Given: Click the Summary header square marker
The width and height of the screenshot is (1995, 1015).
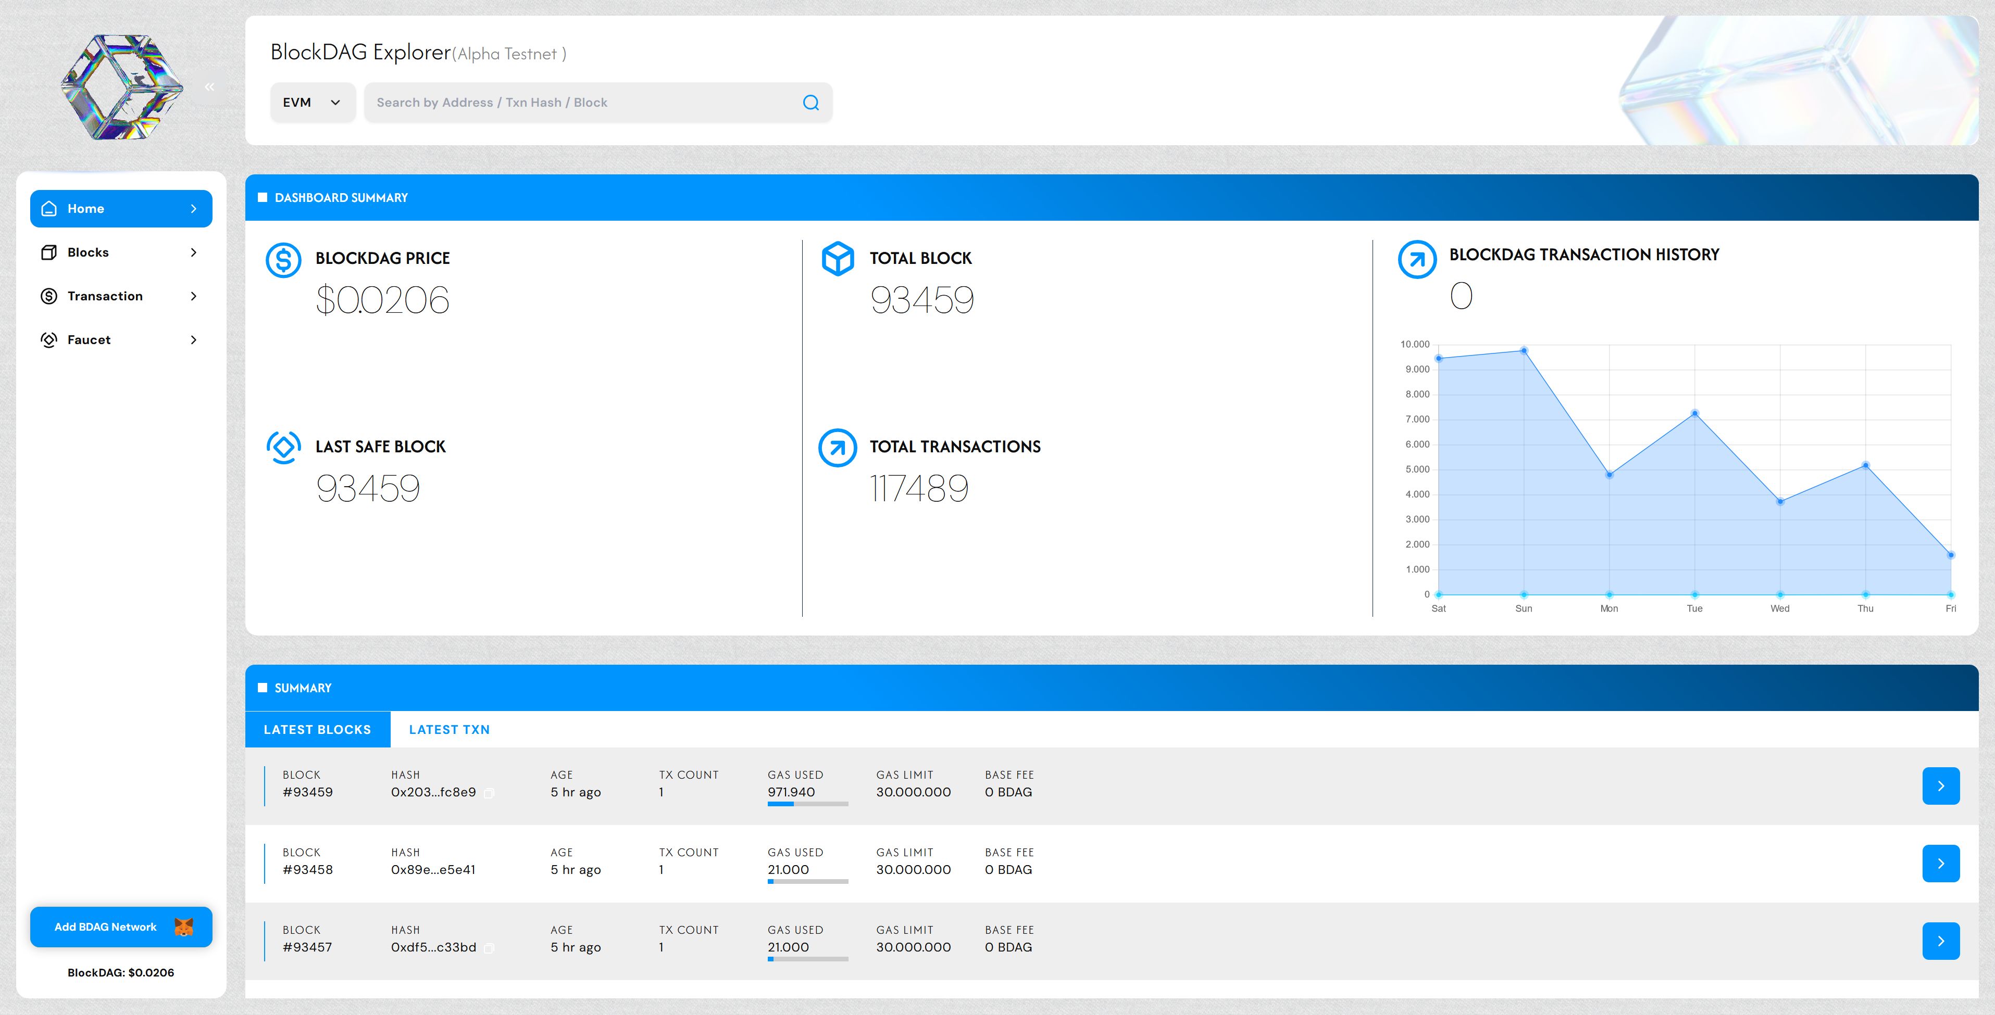Looking at the screenshot, I should (x=263, y=688).
